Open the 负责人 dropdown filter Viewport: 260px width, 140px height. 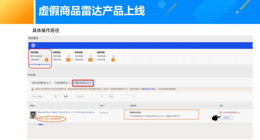coord(122,96)
